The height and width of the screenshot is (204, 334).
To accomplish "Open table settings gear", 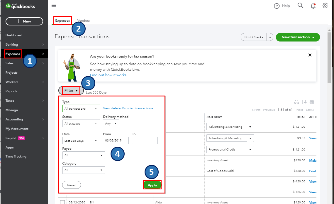I will [x=312, y=102].
